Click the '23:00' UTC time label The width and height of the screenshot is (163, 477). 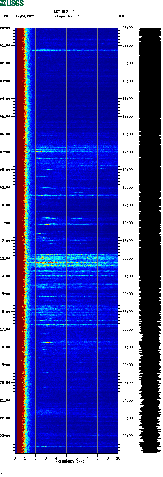pos(128,312)
